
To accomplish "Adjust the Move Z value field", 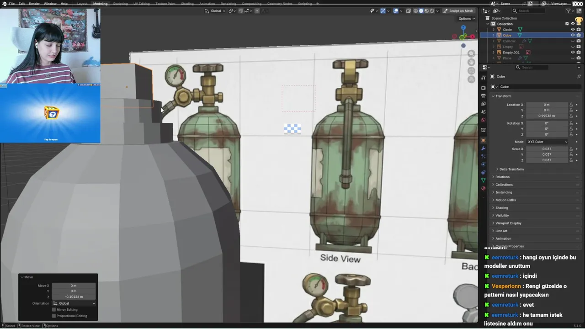I will coord(74,297).
